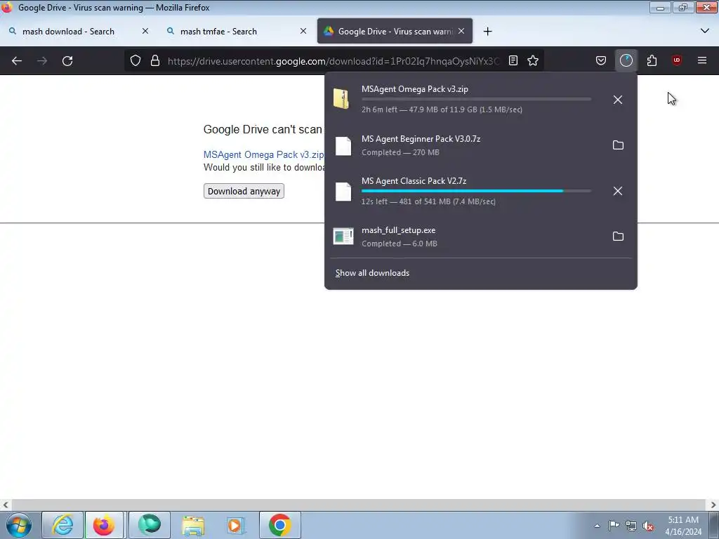
Task: Launch Internet Explorer from taskbar
Action: [x=62, y=525]
